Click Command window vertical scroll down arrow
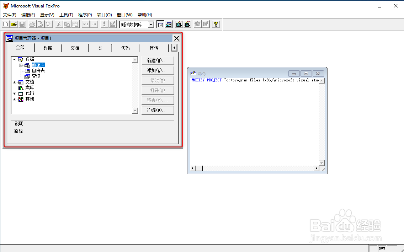 tap(321, 163)
